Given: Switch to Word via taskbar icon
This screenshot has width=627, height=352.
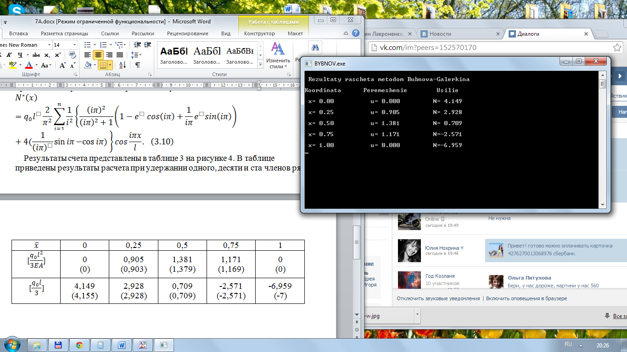Looking at the screenshot, I should coord(122,345).
